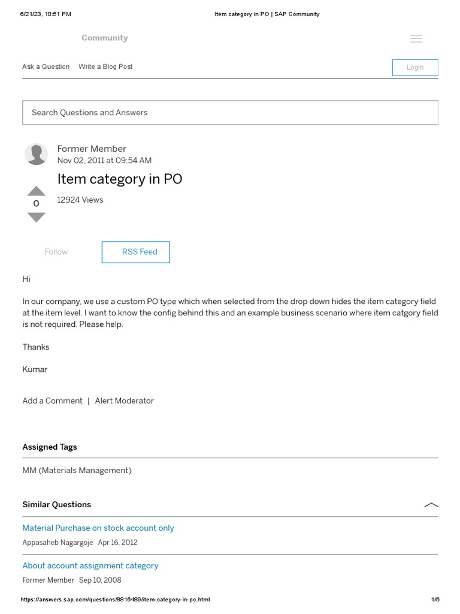Click the downvote arrow below vote count

coord(37,217)
